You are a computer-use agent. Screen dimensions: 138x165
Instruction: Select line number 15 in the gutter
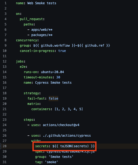(x=5, y=77)
